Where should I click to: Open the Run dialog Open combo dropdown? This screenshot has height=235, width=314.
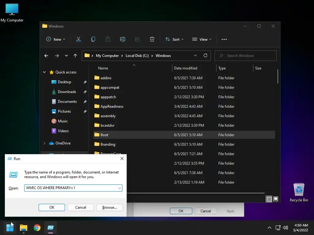(x=119, y=188)
